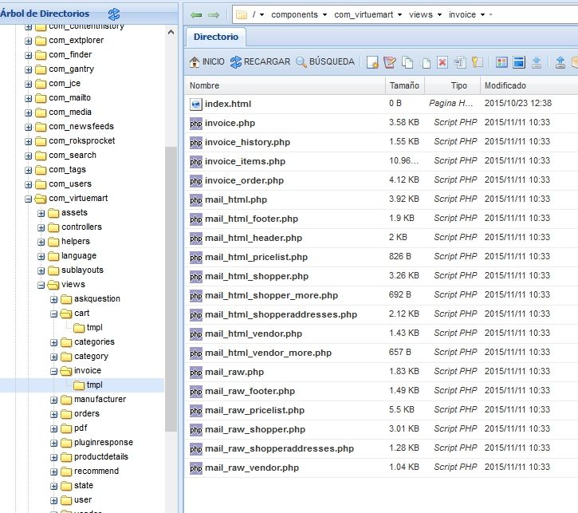
Task: Click the rename toolbar icon
Action: click(460, 62)
